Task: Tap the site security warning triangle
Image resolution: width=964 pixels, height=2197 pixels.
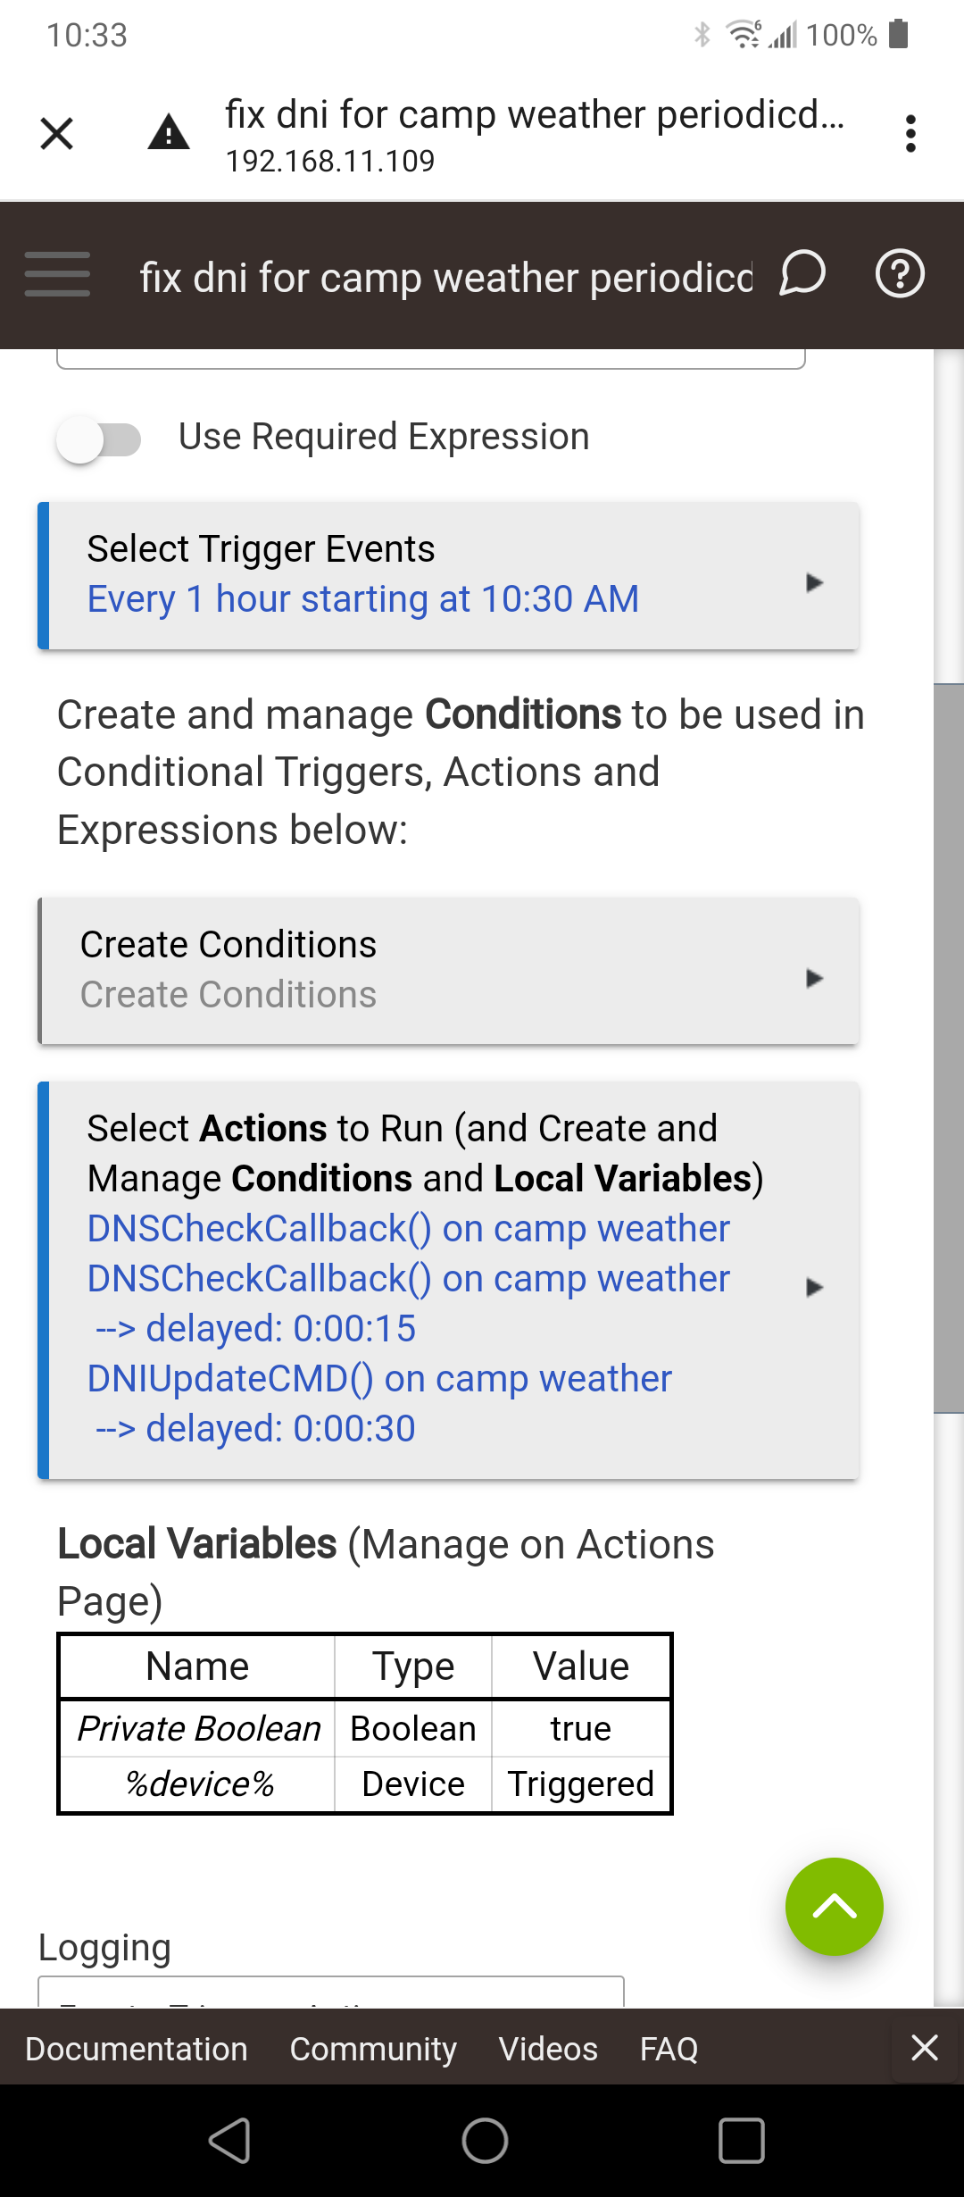Action: pos(169,133)
